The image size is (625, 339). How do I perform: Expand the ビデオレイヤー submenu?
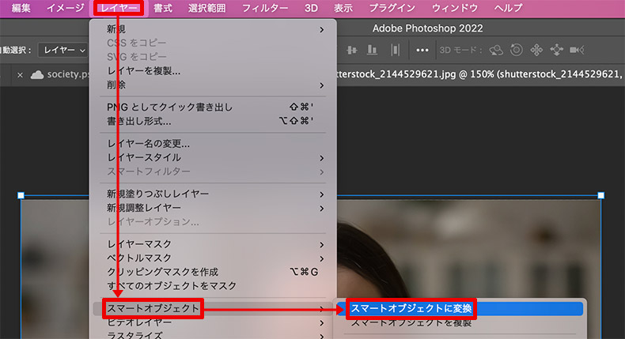(x=214, y=322)
